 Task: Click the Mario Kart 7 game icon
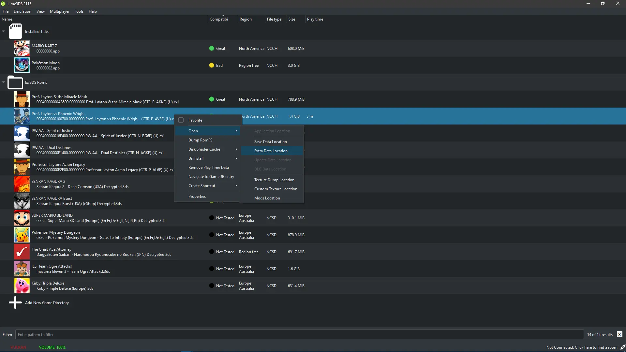(x=22, y=48)
